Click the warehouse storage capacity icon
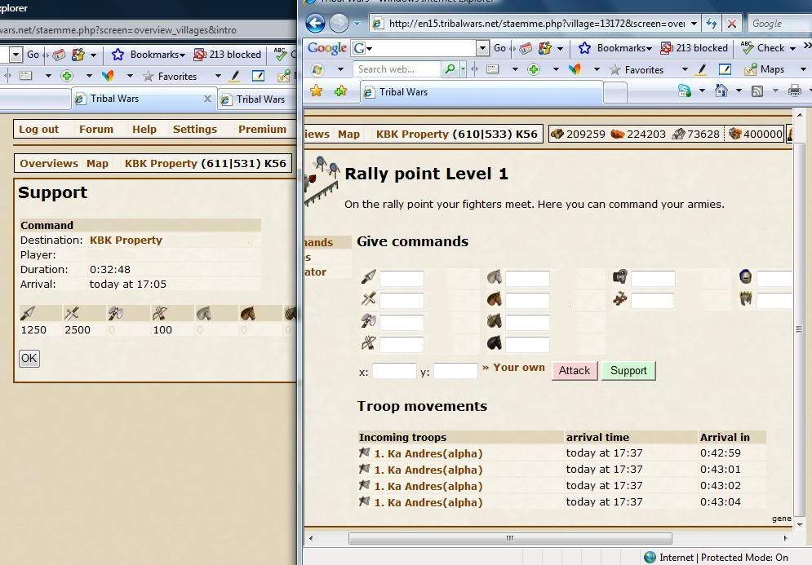 click(x=734, y=134)
